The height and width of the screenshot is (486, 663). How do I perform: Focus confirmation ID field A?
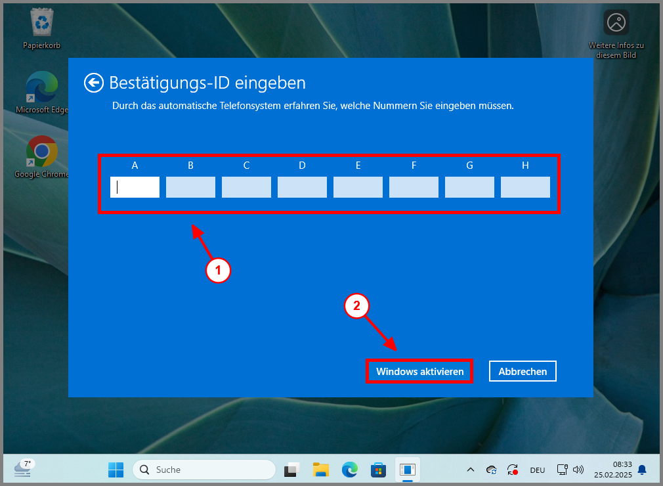[135, 187]
